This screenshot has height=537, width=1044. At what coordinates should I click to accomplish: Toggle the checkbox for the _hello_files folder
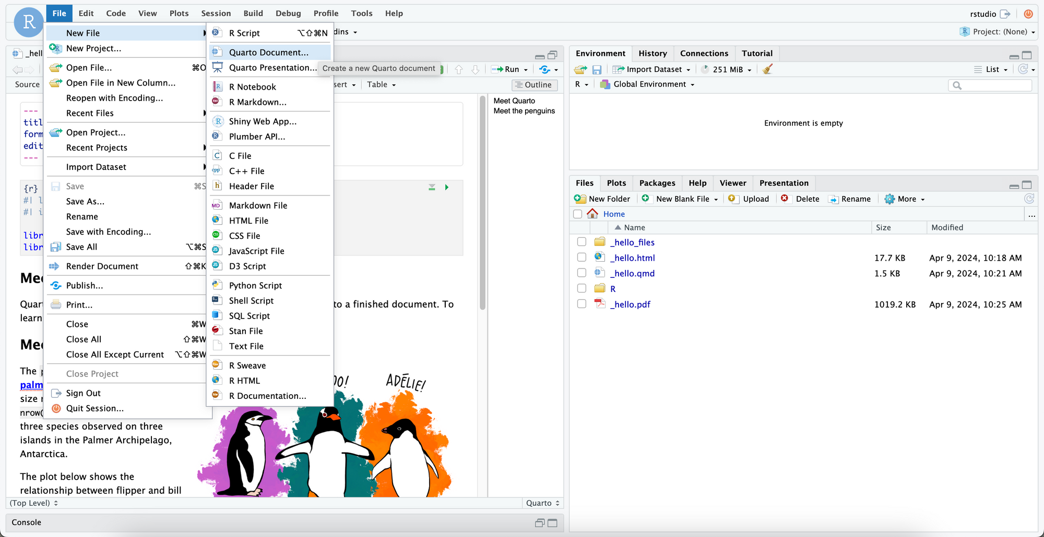(x=582, y=242)
